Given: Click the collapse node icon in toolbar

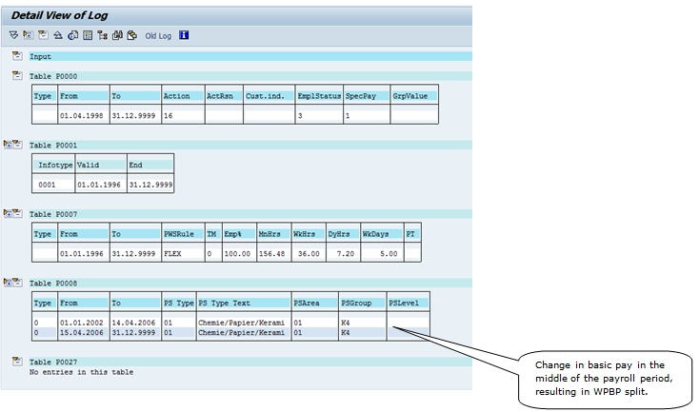Looking at the screenshot, I should pos(43,35).
